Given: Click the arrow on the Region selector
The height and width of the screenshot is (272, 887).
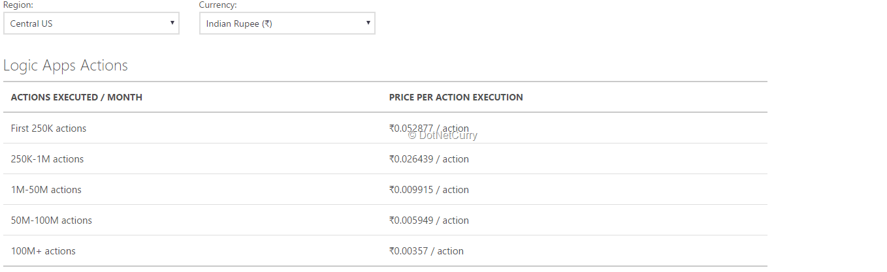Looking at the screenshot, I should 172,23.
